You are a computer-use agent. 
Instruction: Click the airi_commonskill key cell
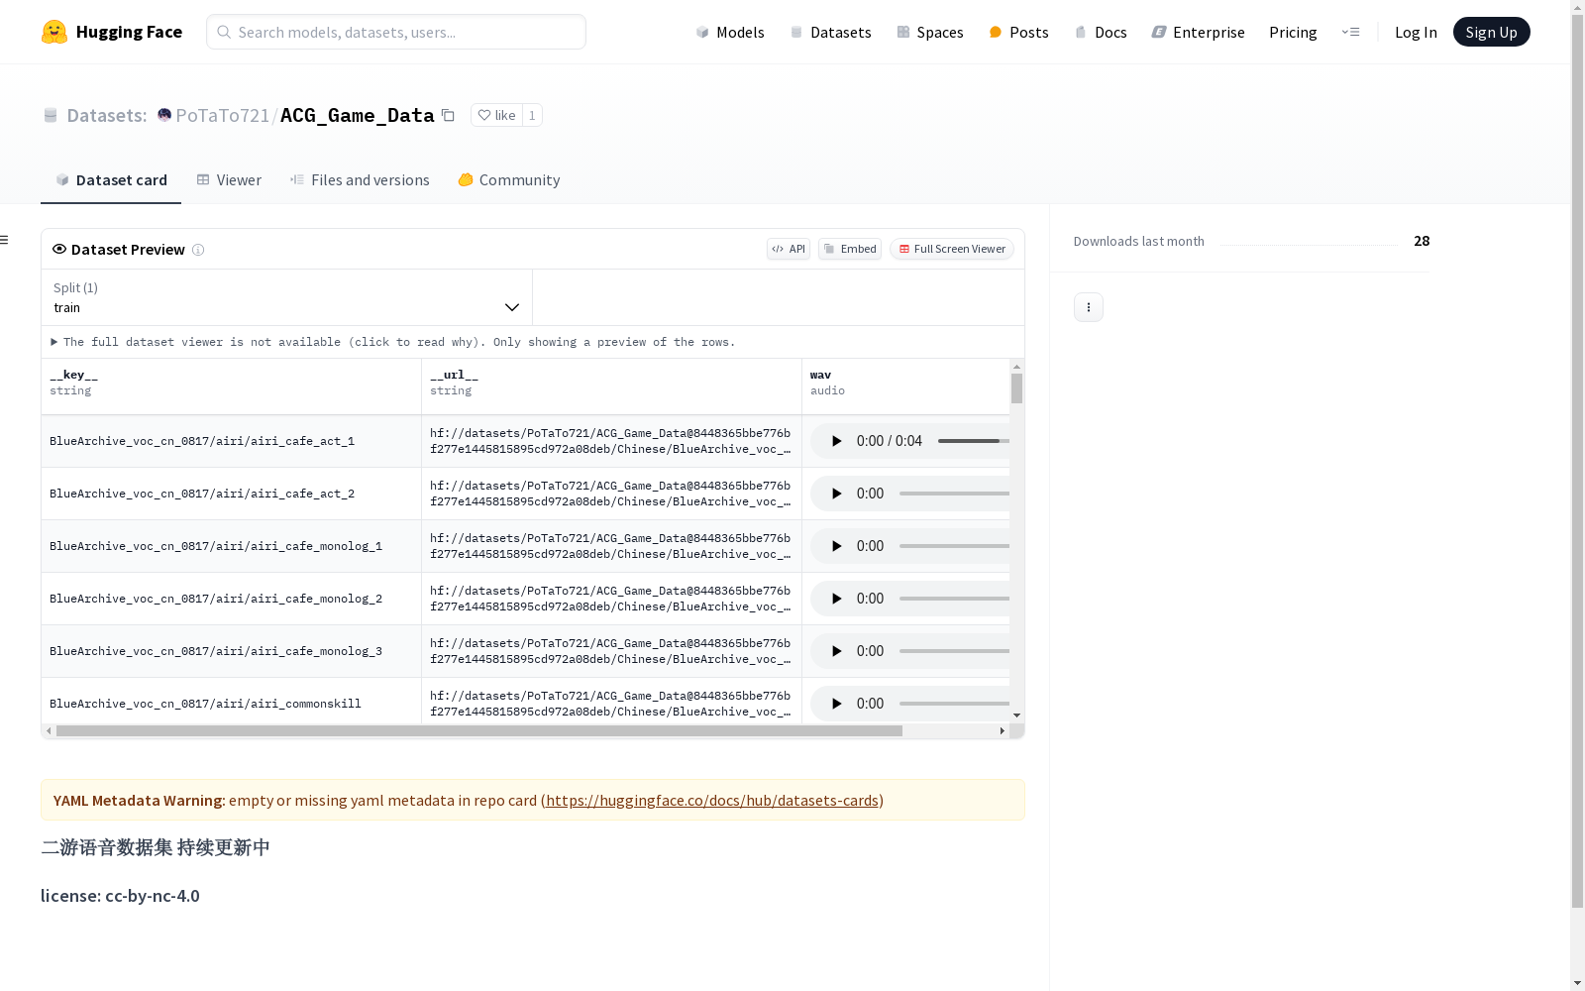click(231, 702)
